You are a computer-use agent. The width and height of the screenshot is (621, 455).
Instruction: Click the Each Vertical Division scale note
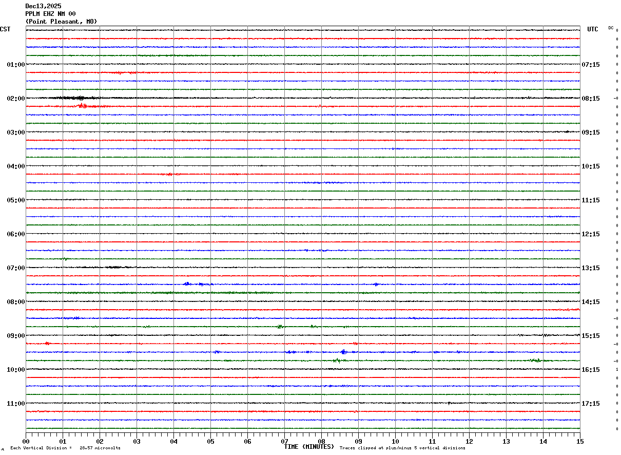tap(41, 448)
